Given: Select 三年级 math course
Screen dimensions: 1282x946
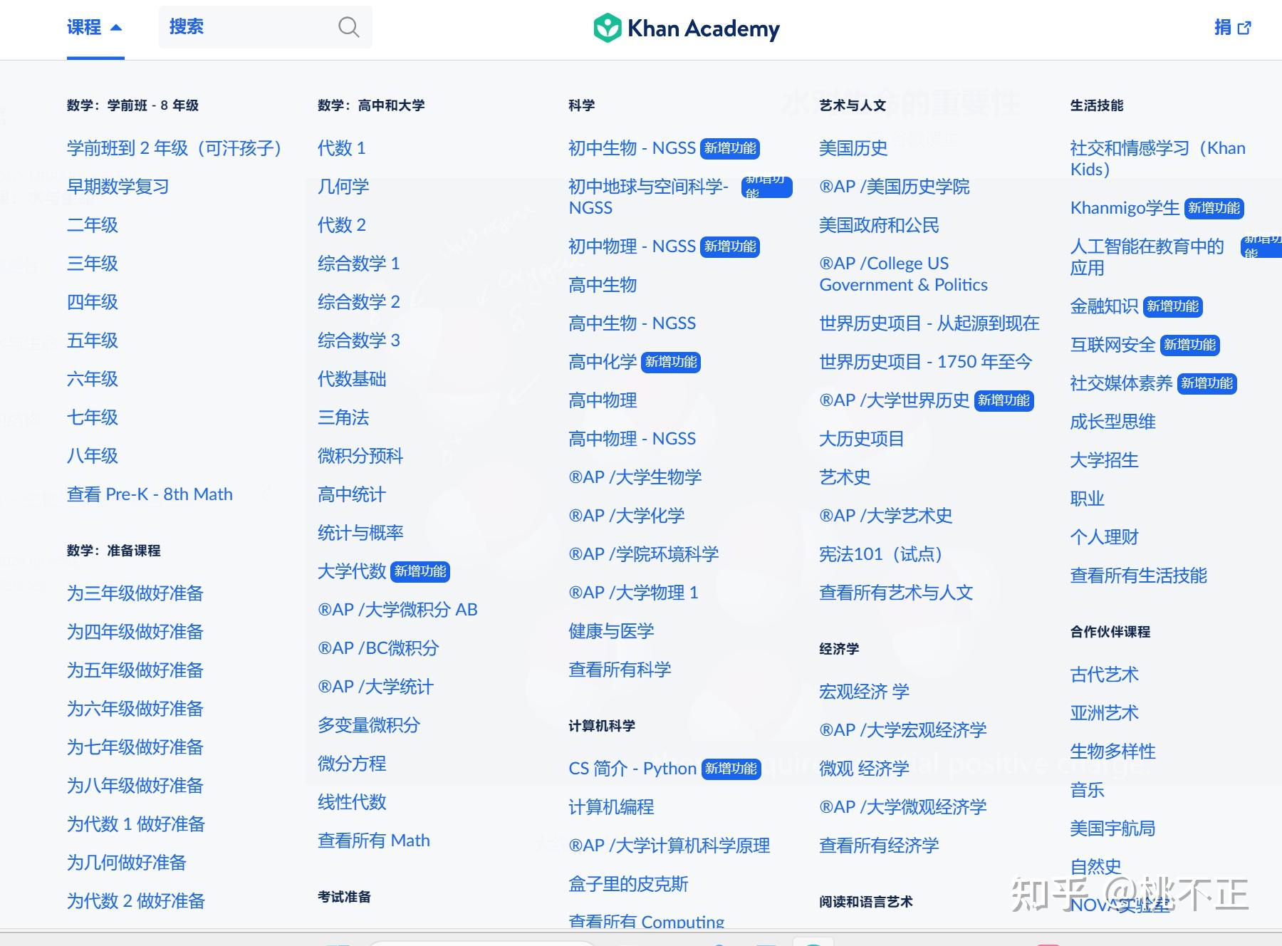Looking at the screenshot, I should click(93, 264).
